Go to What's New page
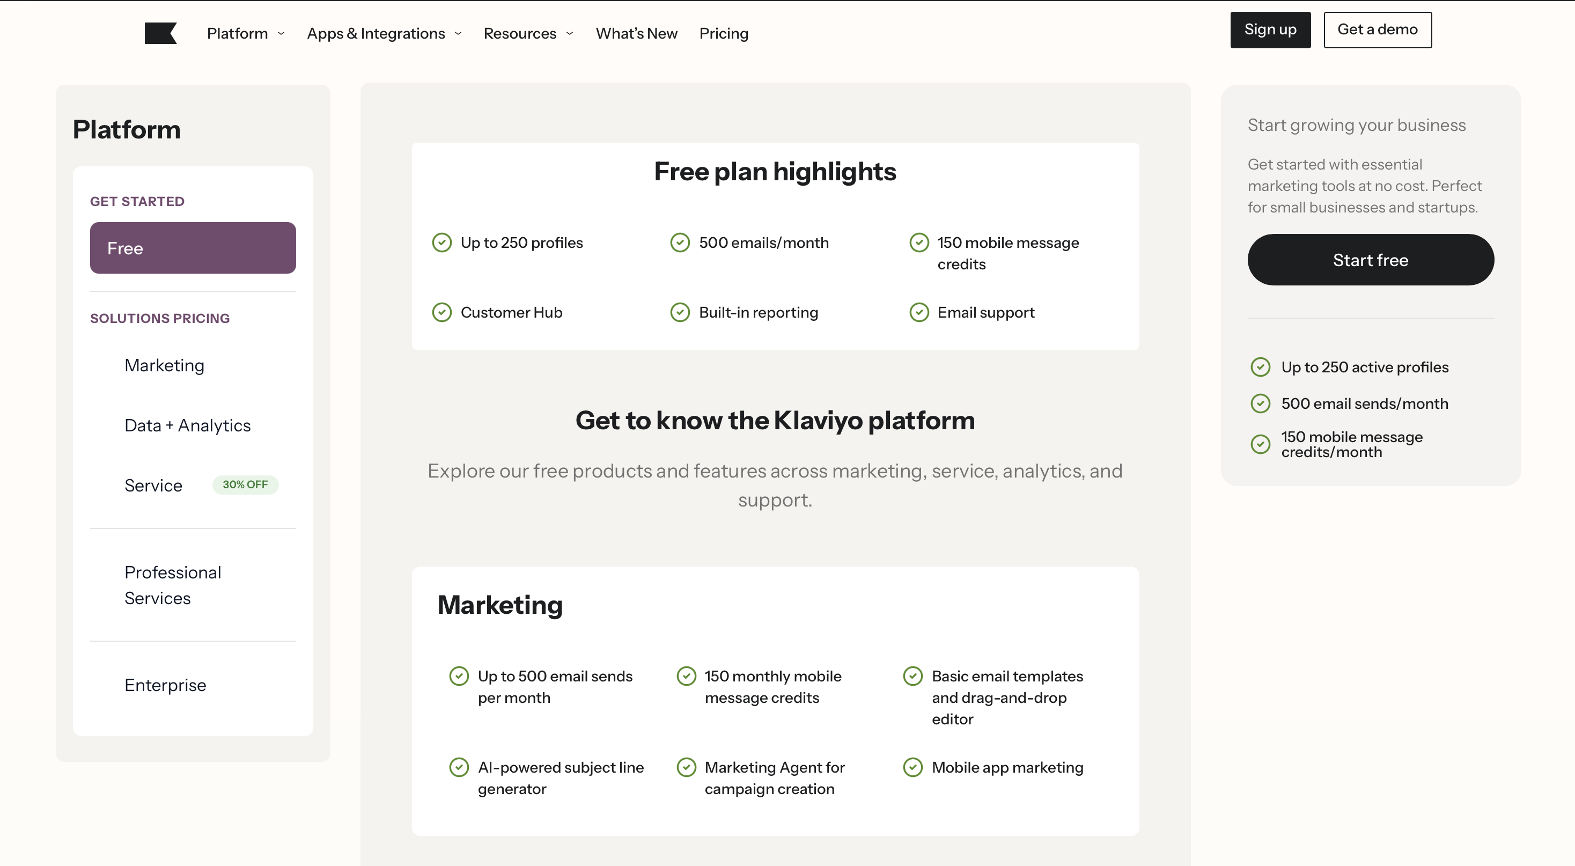 [x=636, y=33]
